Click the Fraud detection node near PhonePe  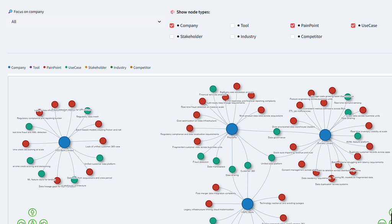(201, 156)
